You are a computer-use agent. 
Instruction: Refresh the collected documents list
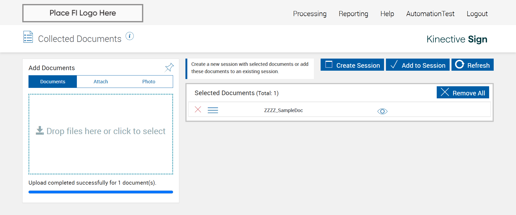(x=472, y=65)
